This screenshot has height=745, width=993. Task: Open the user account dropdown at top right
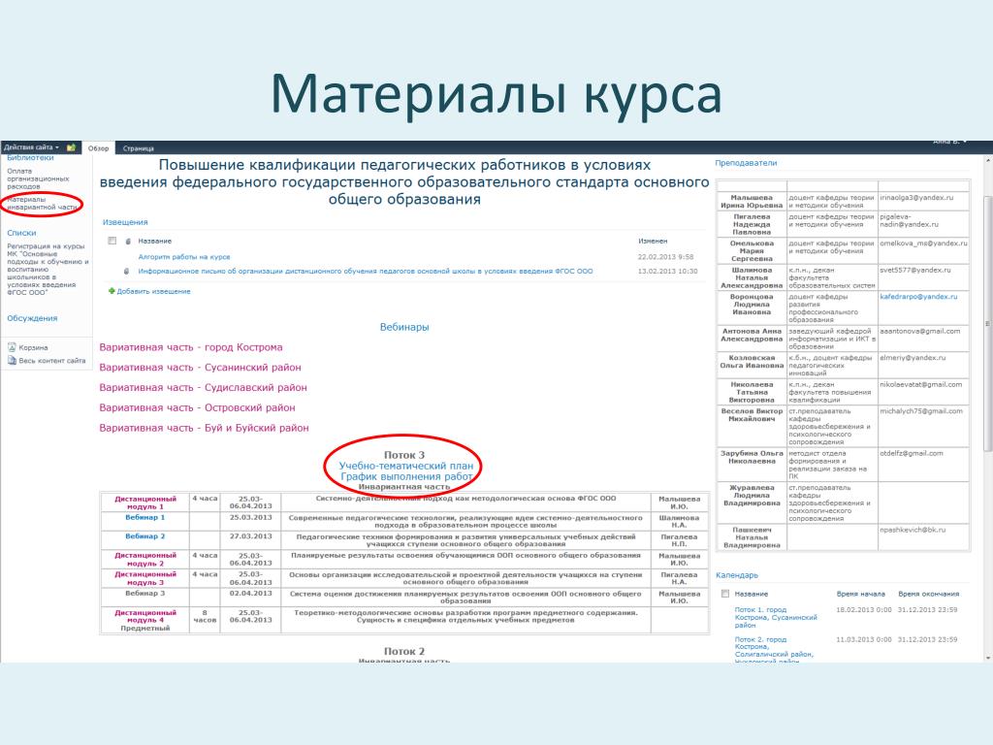point(949,143)
